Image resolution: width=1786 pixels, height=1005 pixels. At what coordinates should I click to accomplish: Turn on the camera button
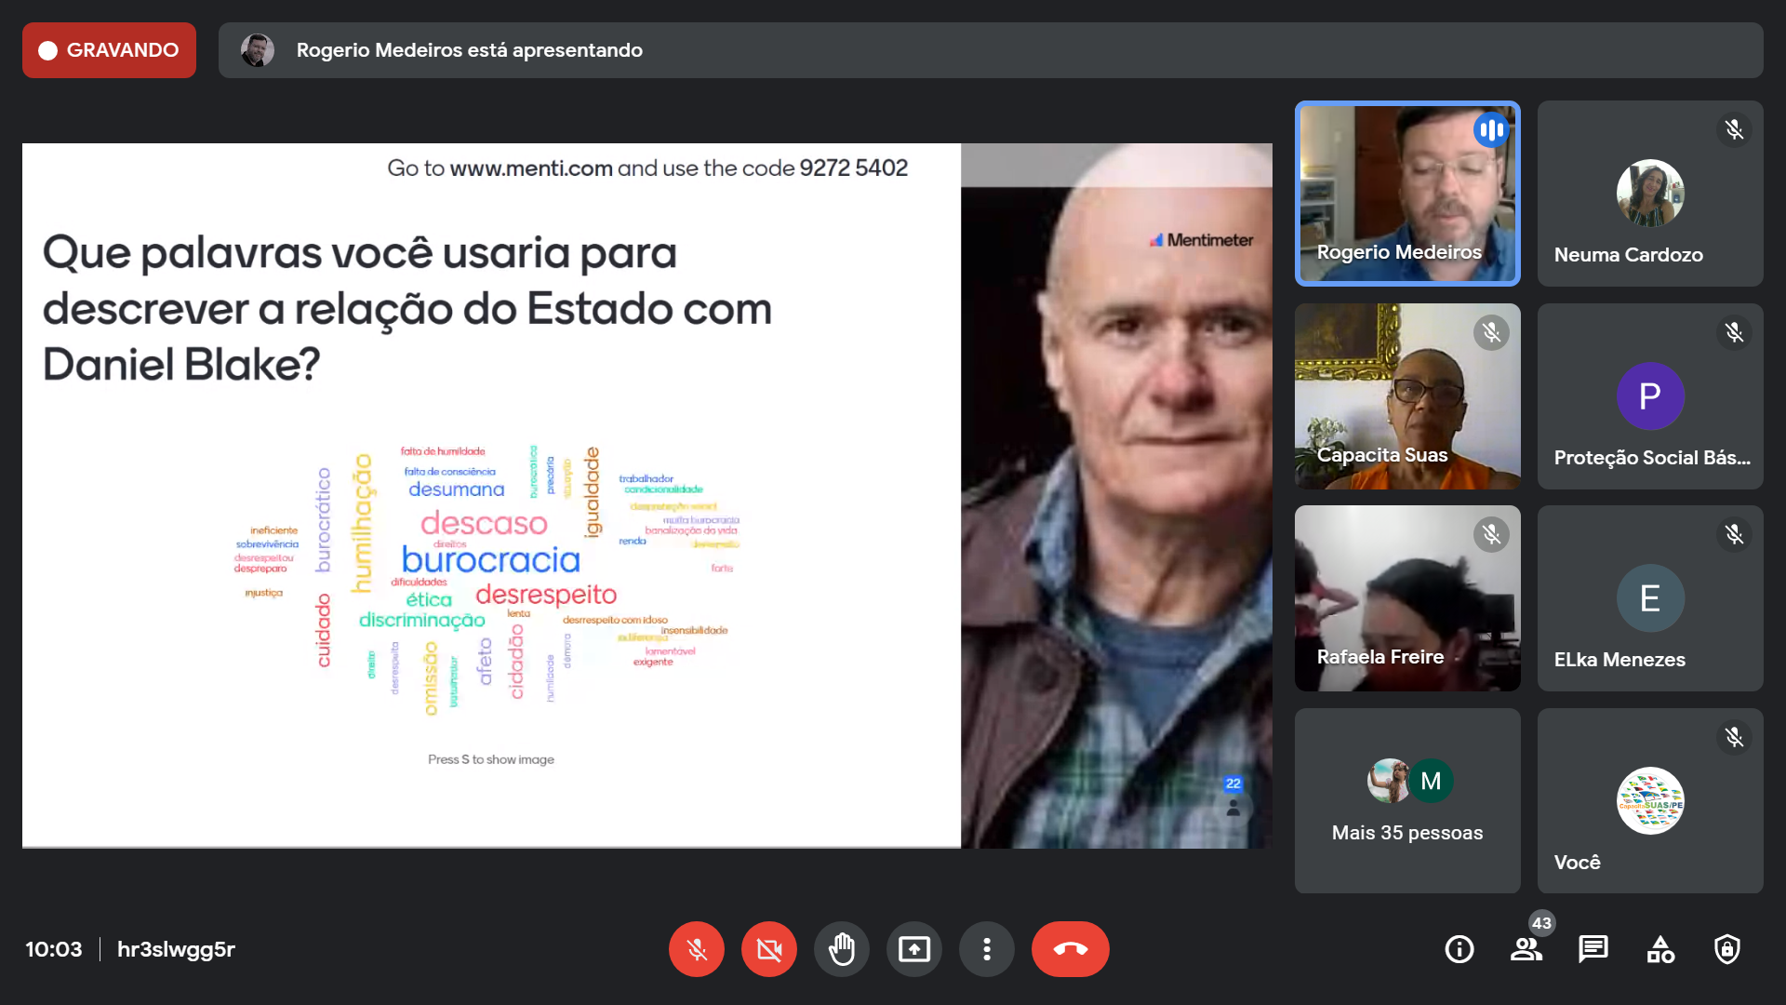768,949
